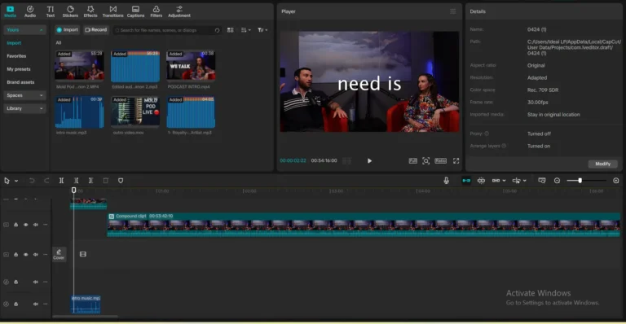This screenshot has height=324, width=626.
Task: Mute the intro music audio track
Action: coord(36,304)
